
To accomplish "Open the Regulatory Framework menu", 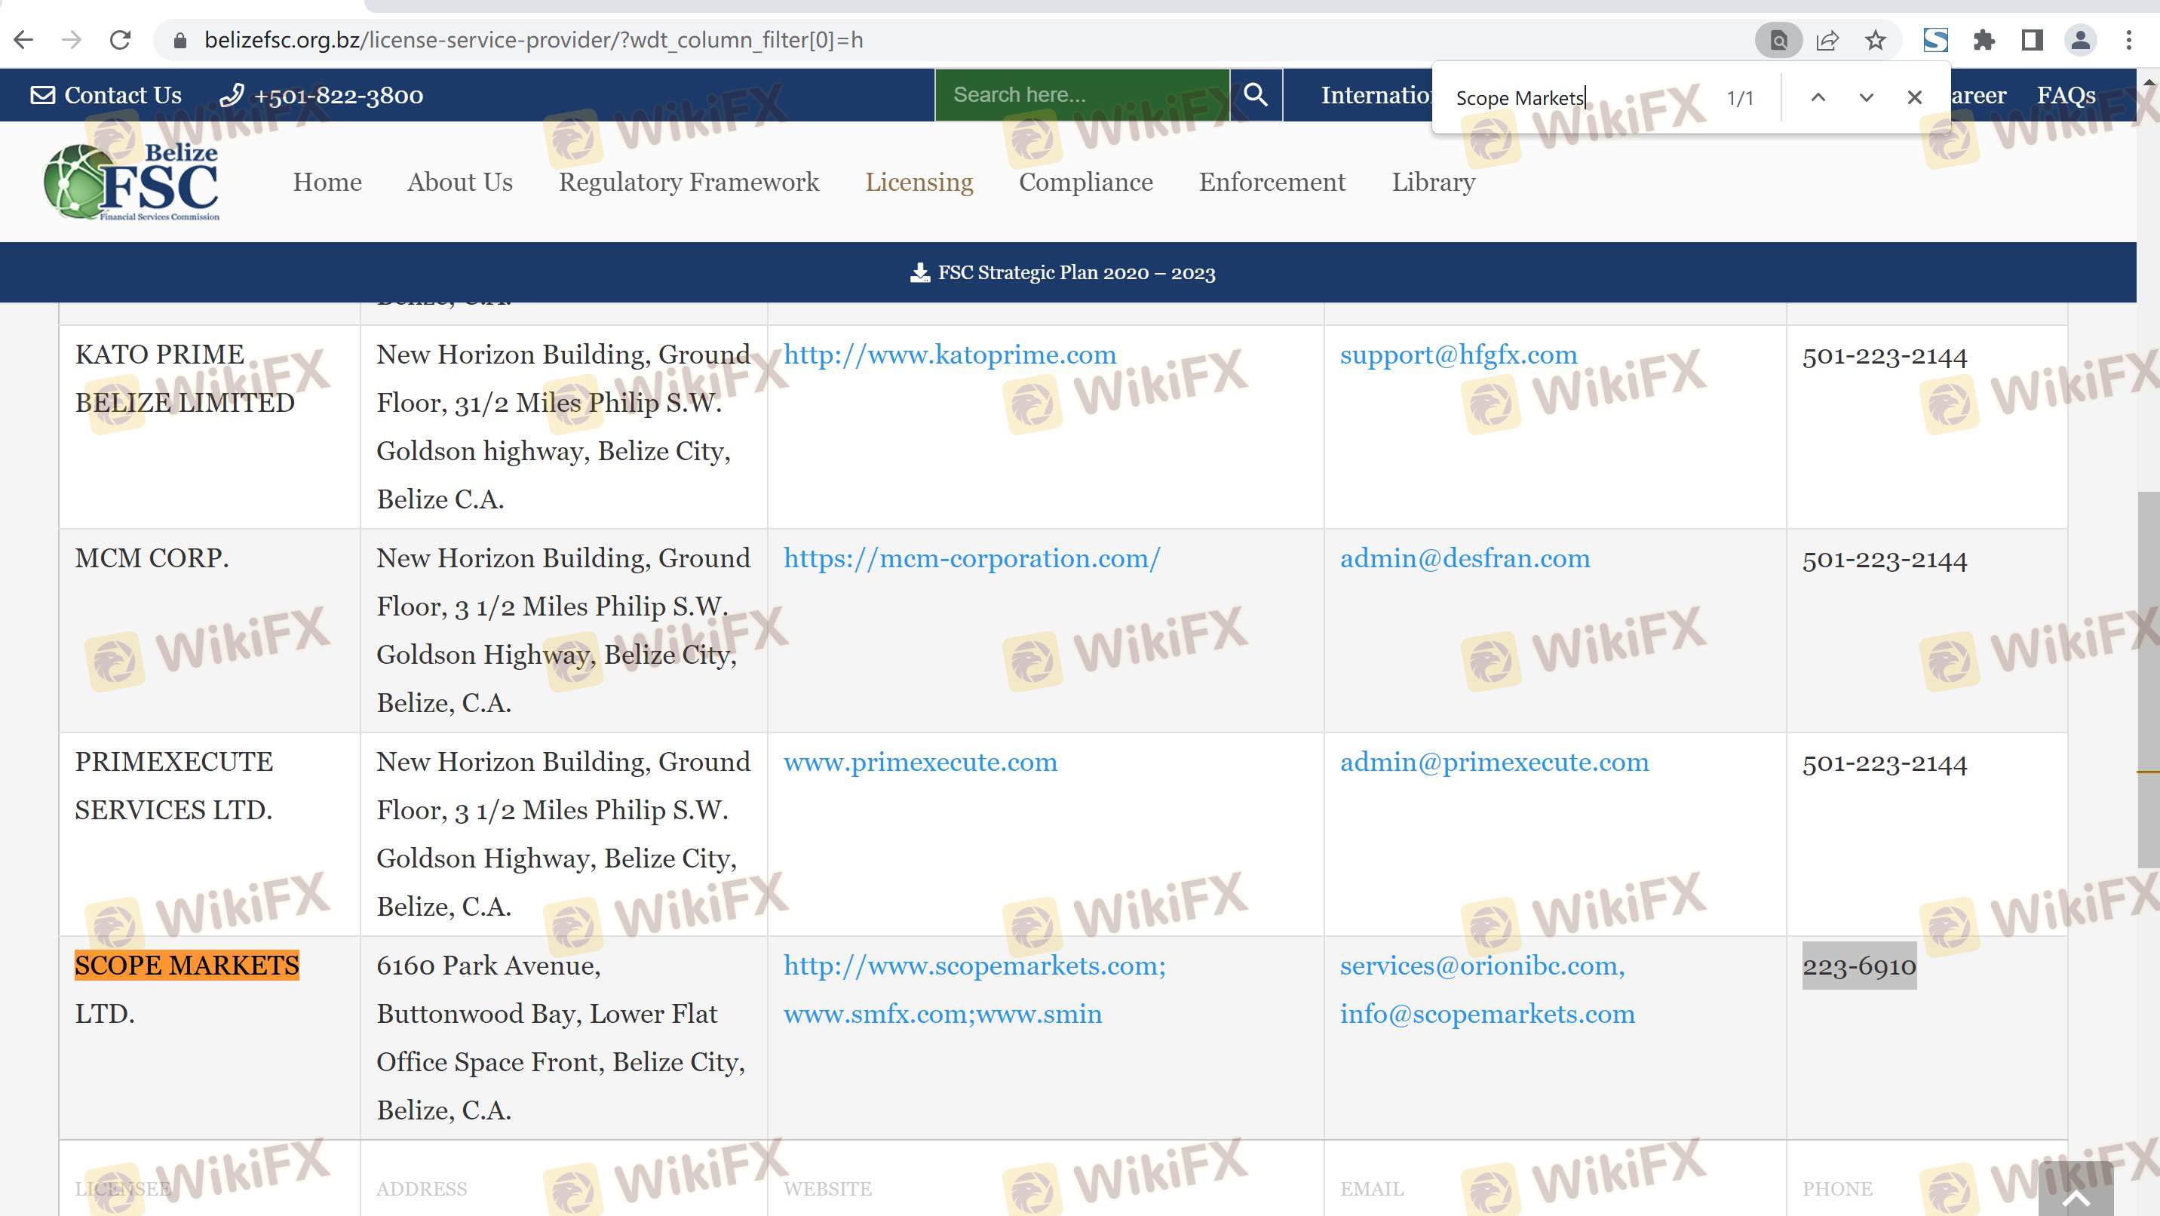I will (x=689, y=182).
